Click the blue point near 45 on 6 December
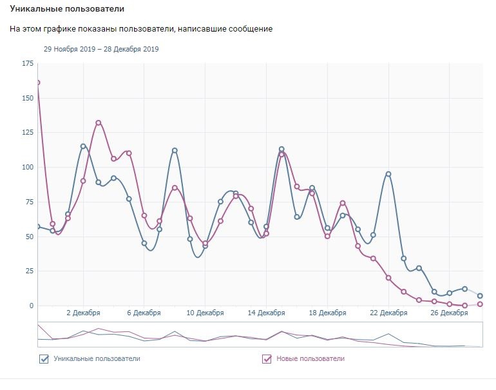 point(144,244)
